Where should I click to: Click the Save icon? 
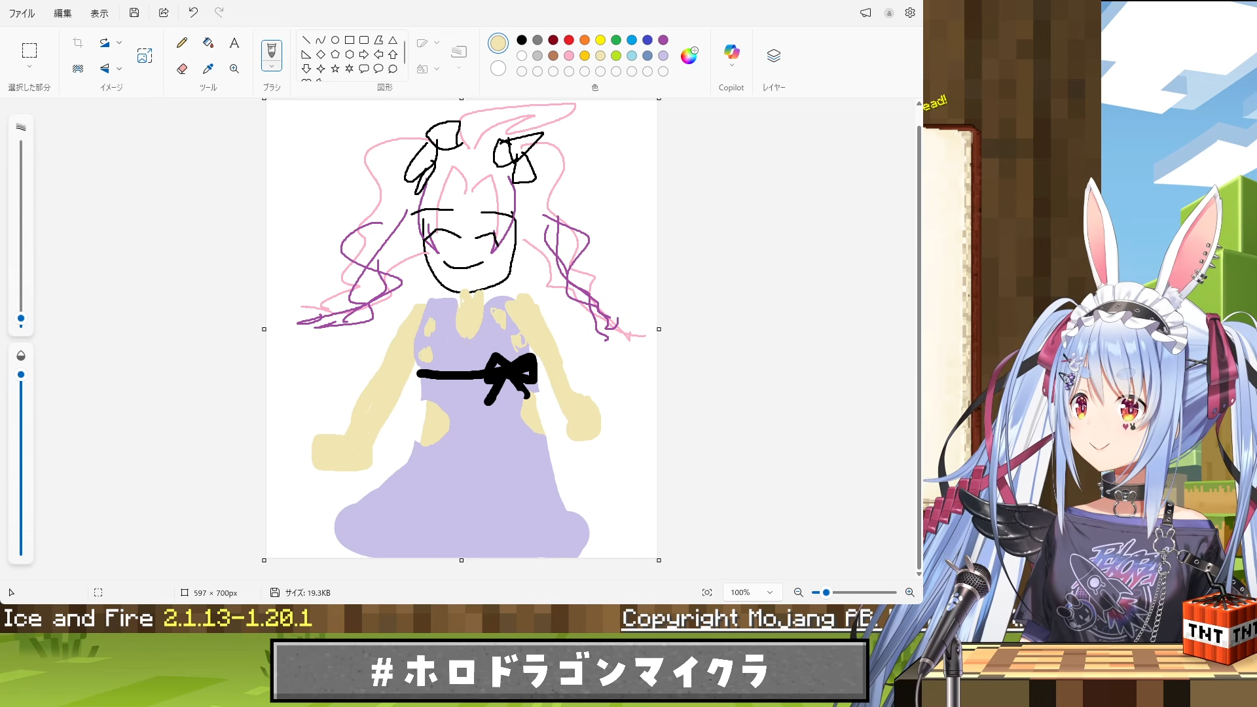(134, 12)
